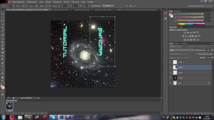Select the Eyedropper tool
The height and width of the screenshot is (120, 214).
coord(2,31)
